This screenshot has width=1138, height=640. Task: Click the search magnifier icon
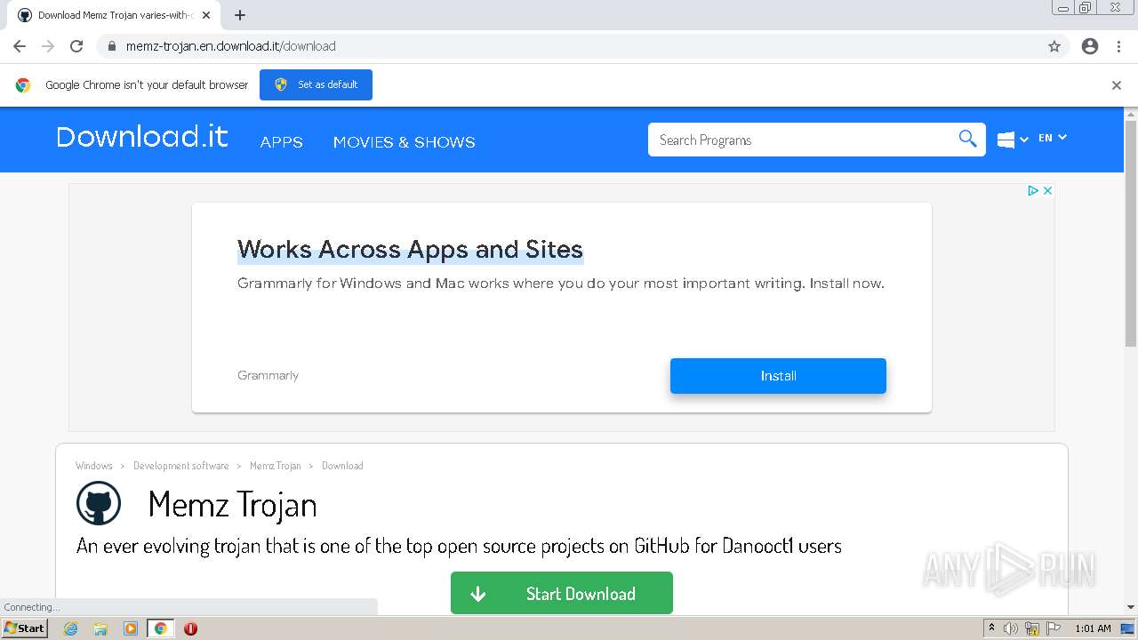[x=967, y=139]
